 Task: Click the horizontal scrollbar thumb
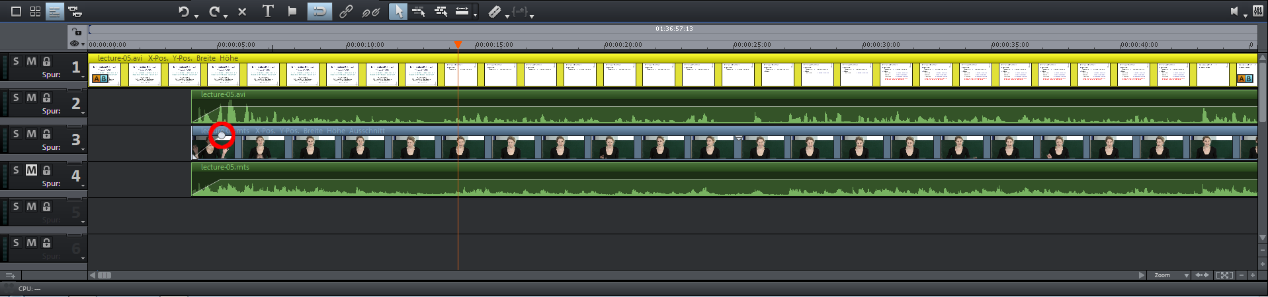coord(105,275)
